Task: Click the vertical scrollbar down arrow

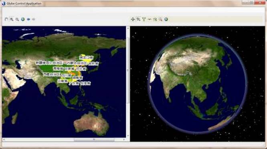Action: click(128, 136)
